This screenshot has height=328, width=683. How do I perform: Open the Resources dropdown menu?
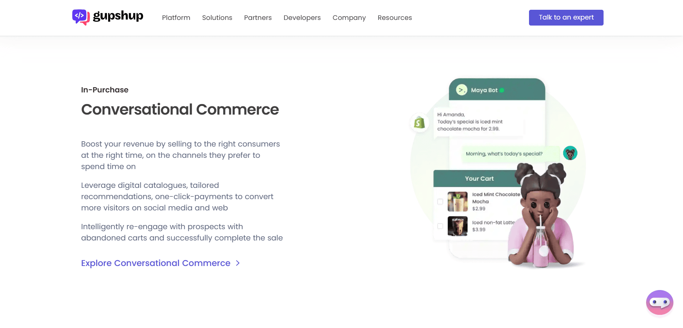coord(395,18)
